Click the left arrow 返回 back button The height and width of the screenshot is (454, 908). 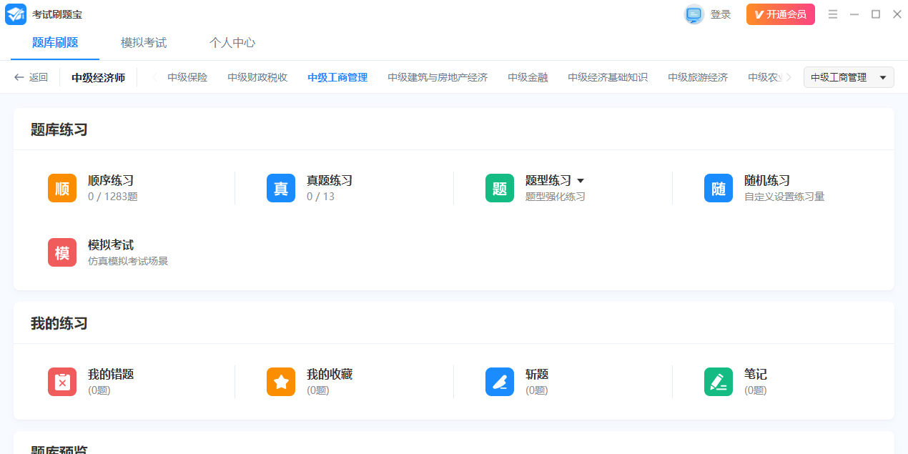click(31, 77)
